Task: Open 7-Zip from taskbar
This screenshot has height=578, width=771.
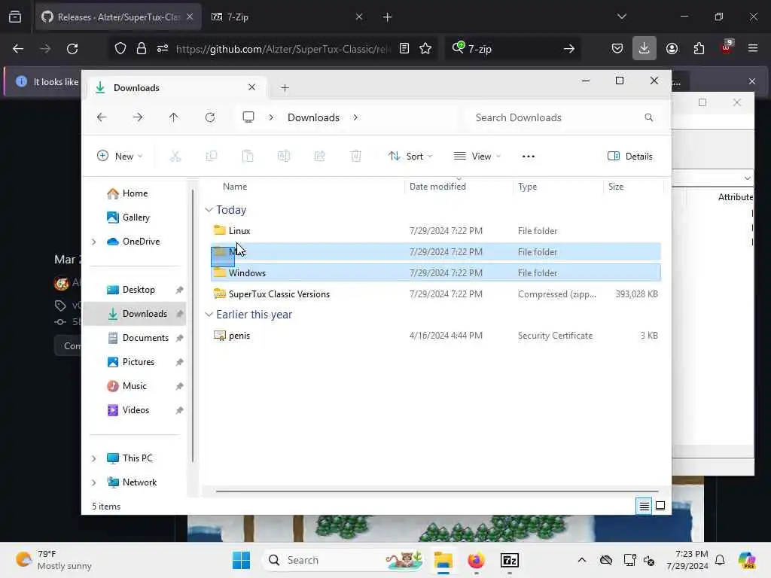Action: tap(510, 560)
